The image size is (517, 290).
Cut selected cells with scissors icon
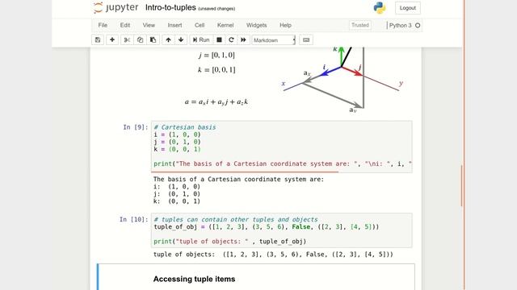click(x=127, y=39)
